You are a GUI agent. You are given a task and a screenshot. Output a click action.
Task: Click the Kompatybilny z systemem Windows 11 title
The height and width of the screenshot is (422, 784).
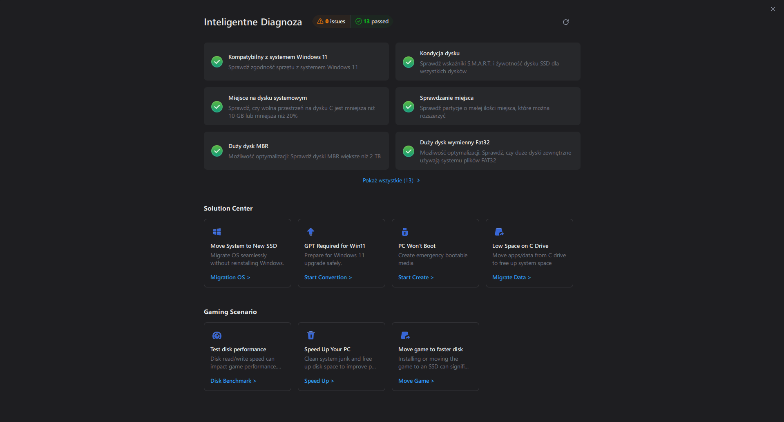pyautogui.click(x=278, y=57)
